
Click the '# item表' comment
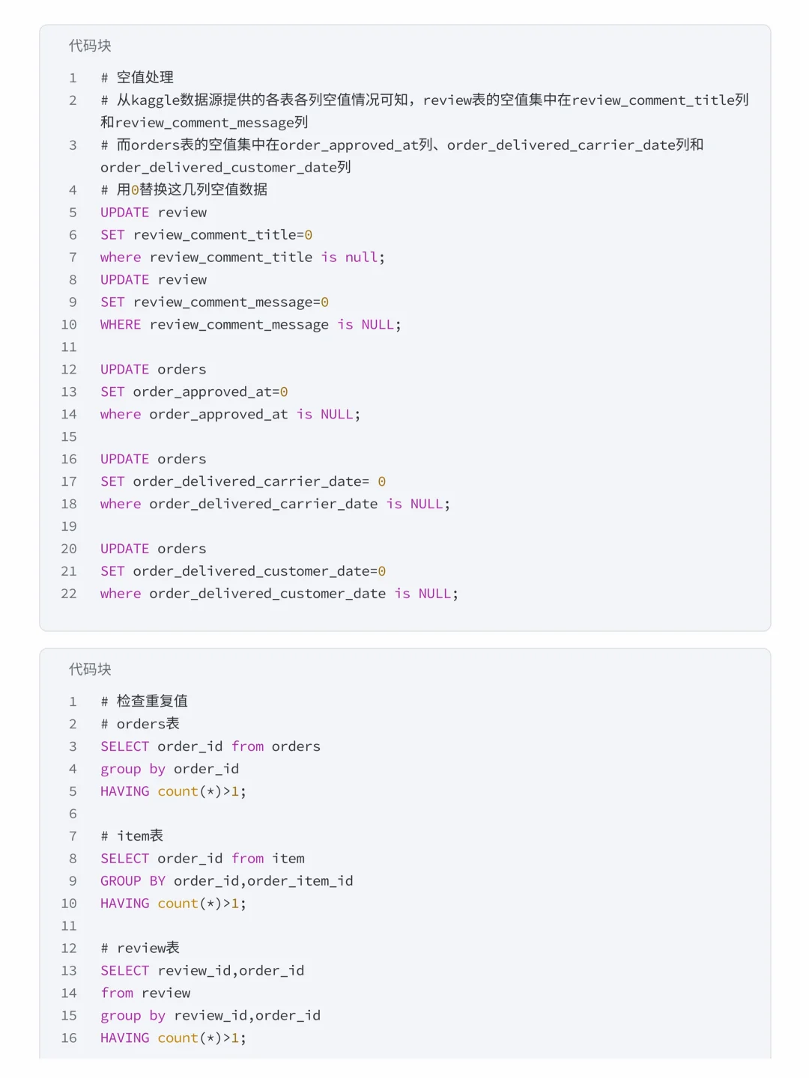(132, 835)
